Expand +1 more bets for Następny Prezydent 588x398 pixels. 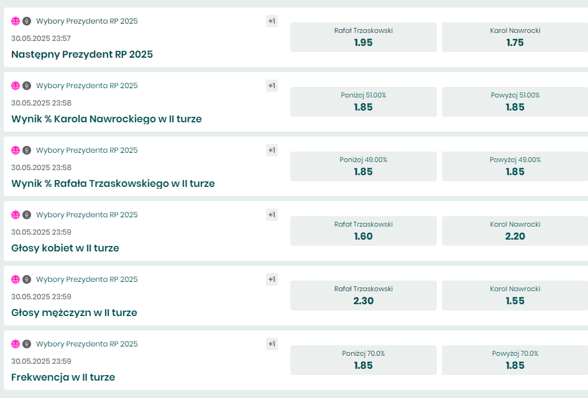[272, 21]
